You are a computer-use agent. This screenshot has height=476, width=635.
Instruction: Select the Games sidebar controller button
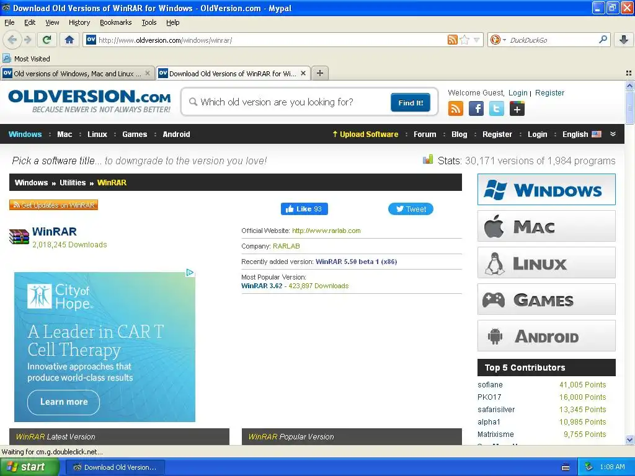tap(546, 299)
